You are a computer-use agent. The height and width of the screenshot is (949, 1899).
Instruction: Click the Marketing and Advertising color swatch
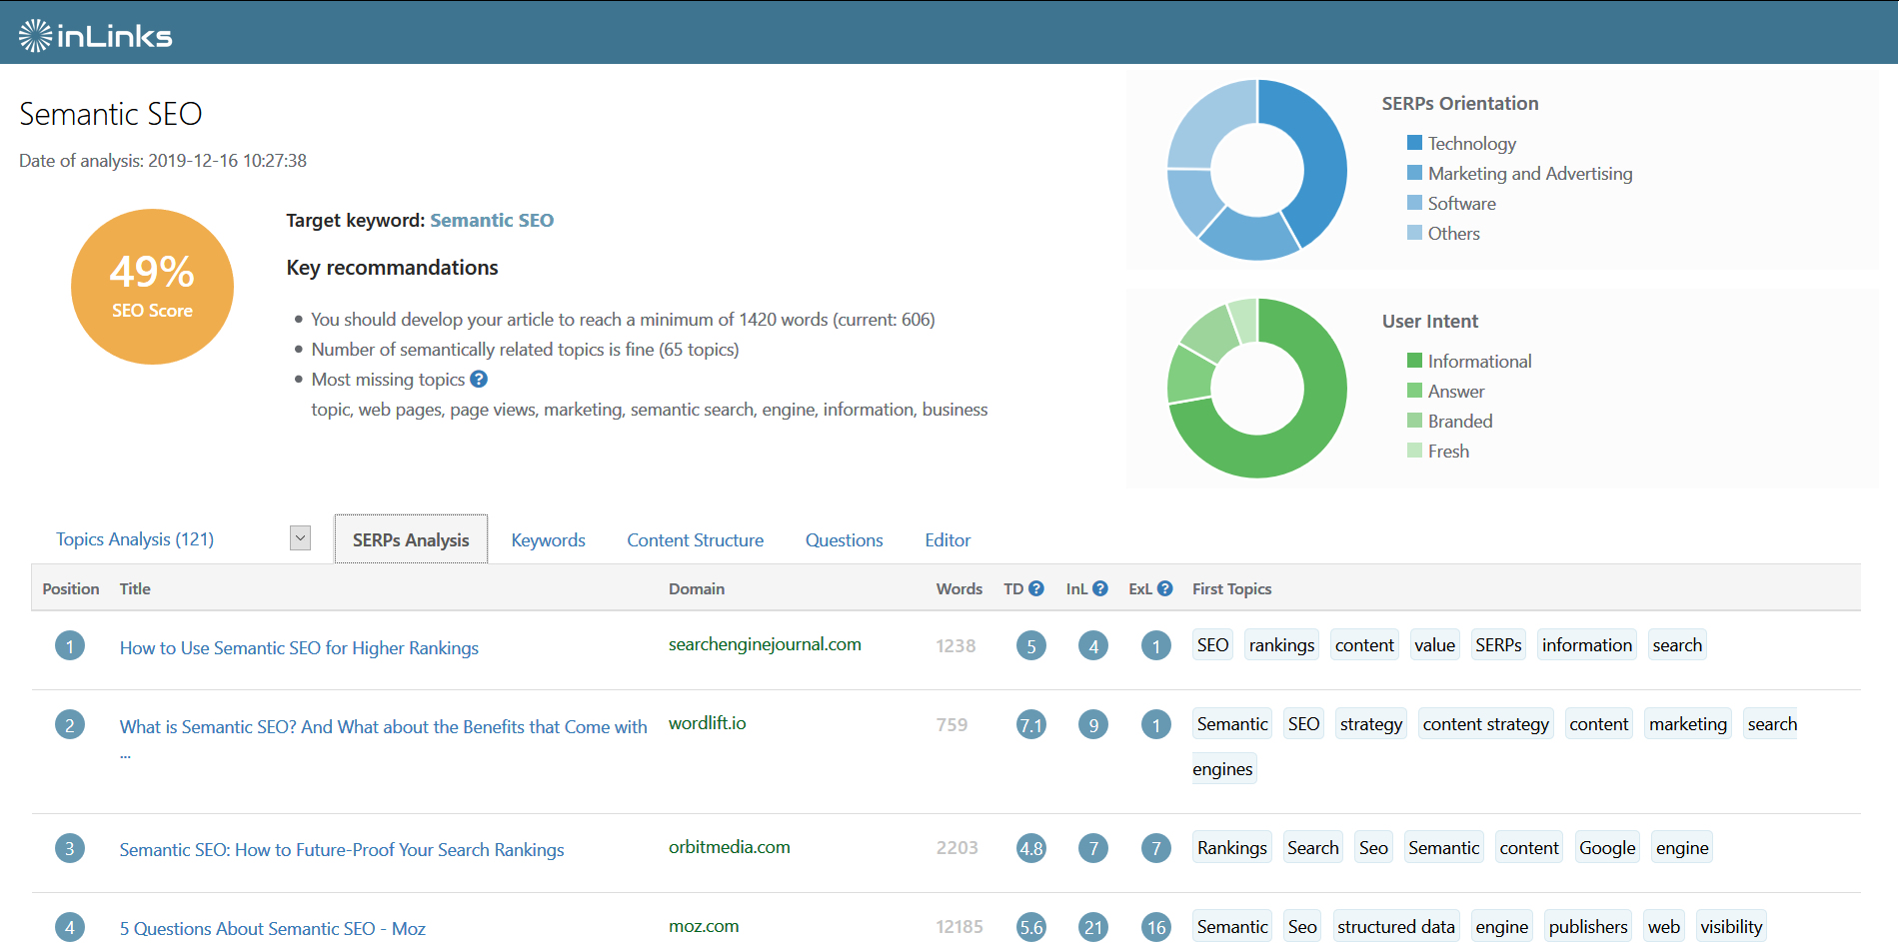pyautogui.click(x=1414, y=173)
